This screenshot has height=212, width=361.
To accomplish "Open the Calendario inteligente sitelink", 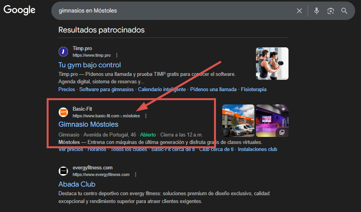I will tap(162, 89).
